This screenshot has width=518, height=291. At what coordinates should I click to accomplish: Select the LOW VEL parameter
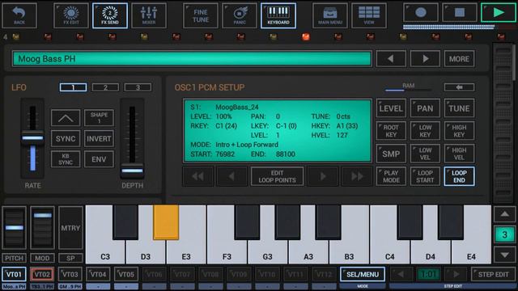coord(425,154)
